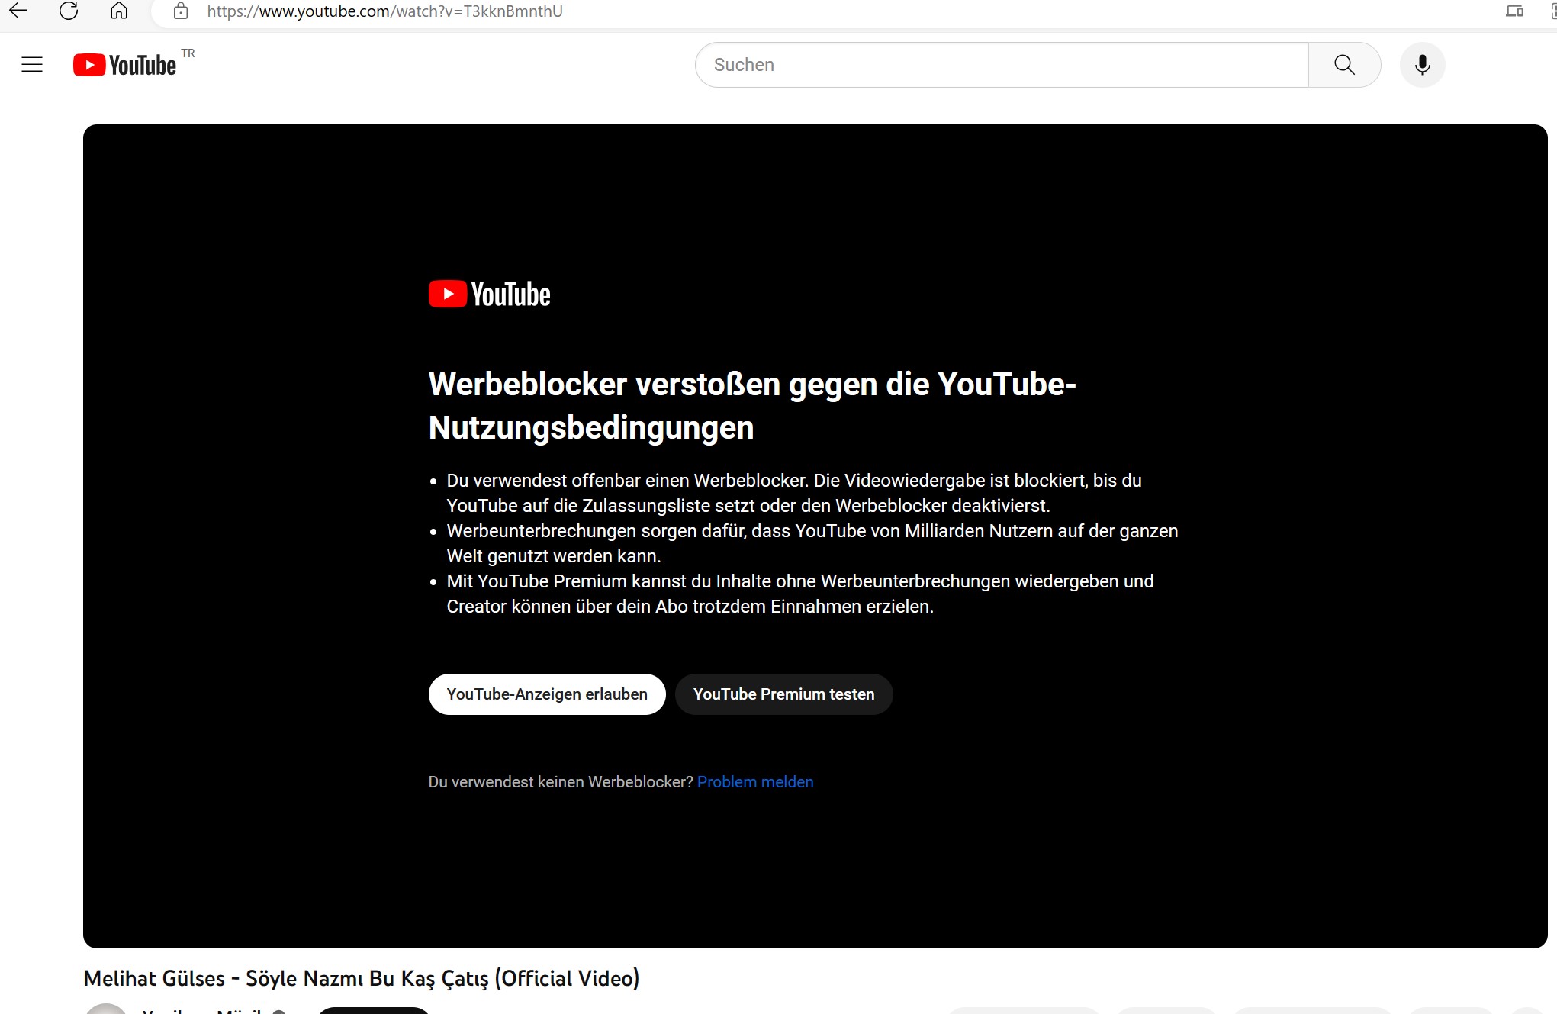The image size is (1557, 1014).
Task: Go back with the browser back arrow
Action: click(18, 11)
